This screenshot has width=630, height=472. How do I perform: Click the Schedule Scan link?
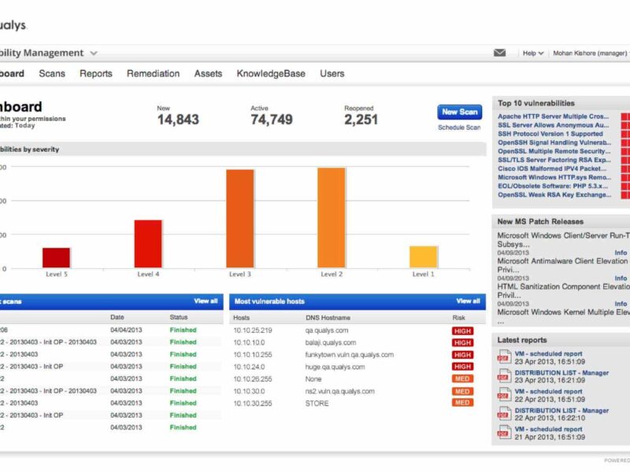point(459,127)
